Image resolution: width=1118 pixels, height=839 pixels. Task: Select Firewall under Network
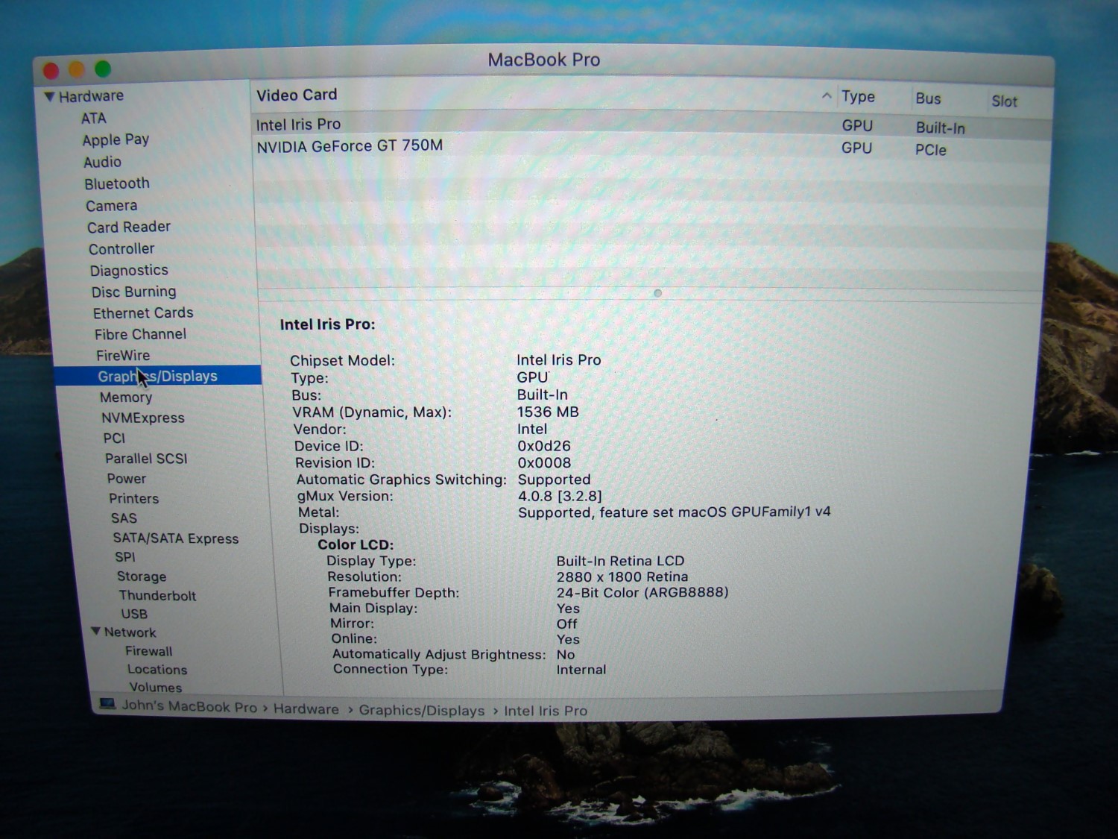click(x=148, y=651)
